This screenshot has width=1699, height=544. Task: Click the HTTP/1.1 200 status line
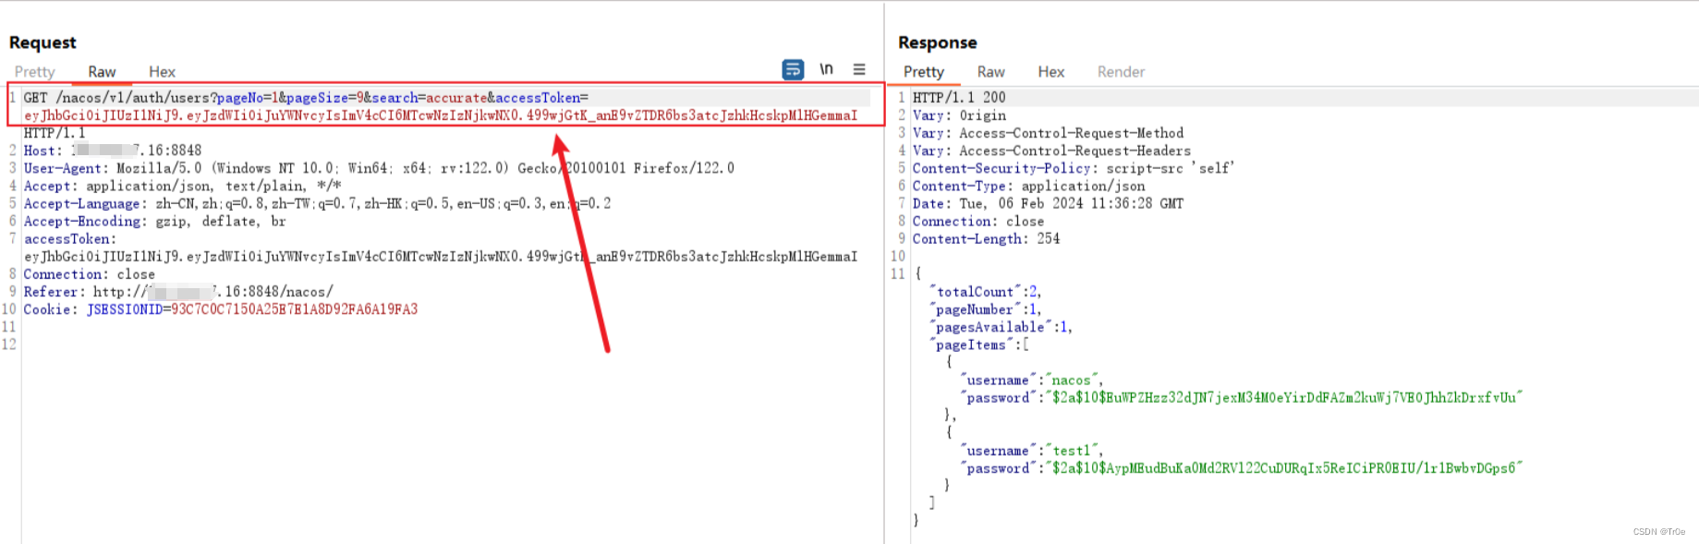959,98
